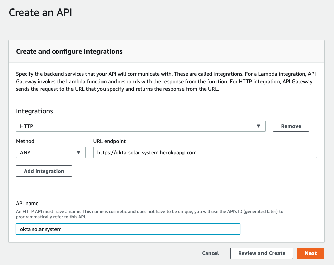Click the 'Integrations' subheading
This screenshot has height=265, width=334.
click(34, 111)
